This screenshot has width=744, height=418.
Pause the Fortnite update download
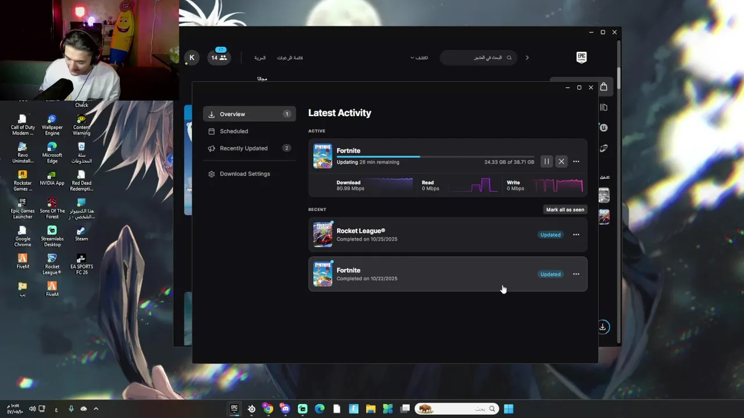(546, 161)
